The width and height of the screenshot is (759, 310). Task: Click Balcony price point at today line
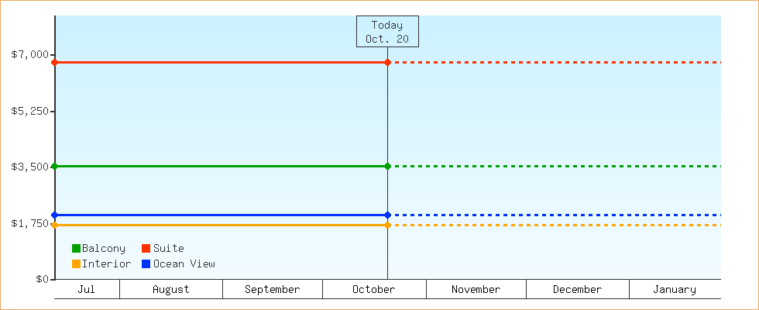pyautogui.click(x=387, y=166)
